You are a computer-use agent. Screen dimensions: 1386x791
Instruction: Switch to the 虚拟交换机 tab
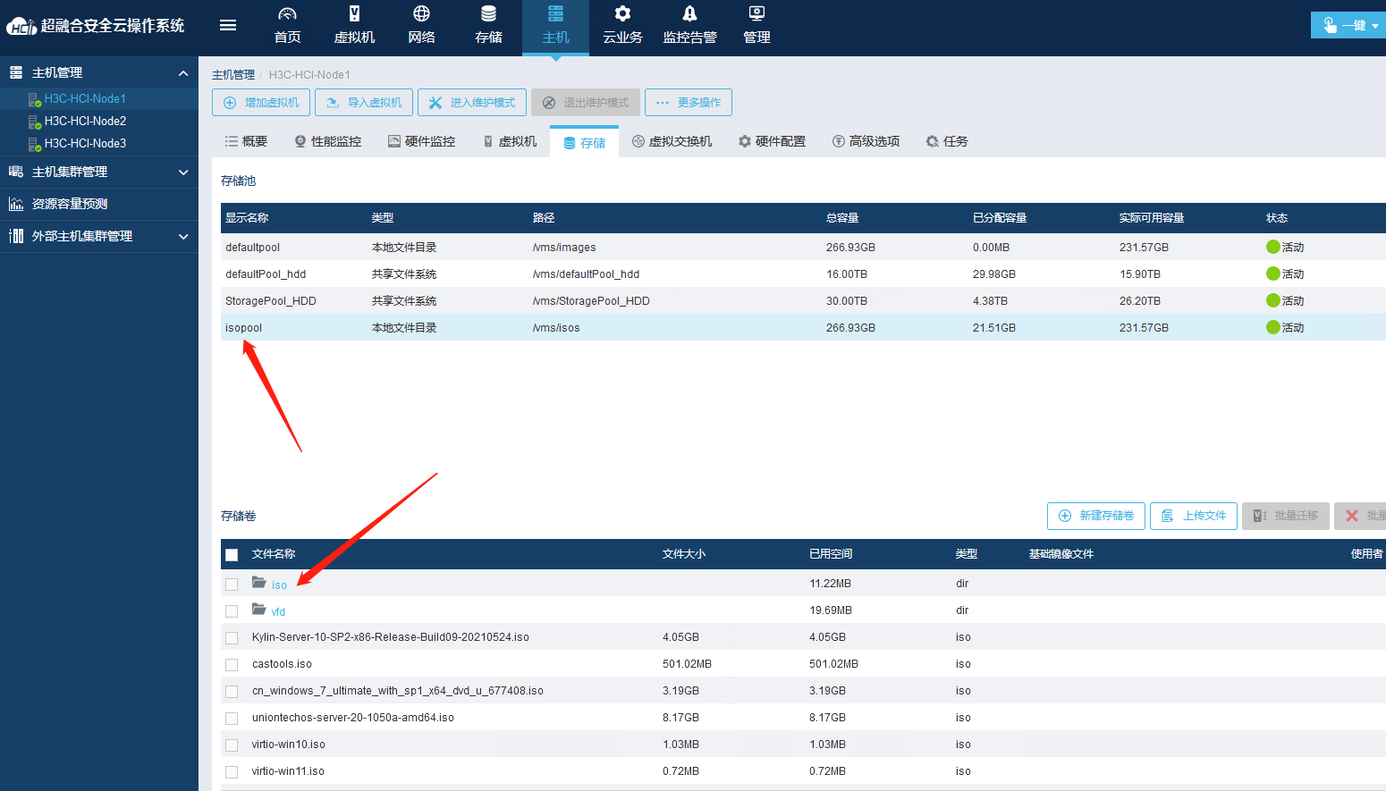click(672, 141)
